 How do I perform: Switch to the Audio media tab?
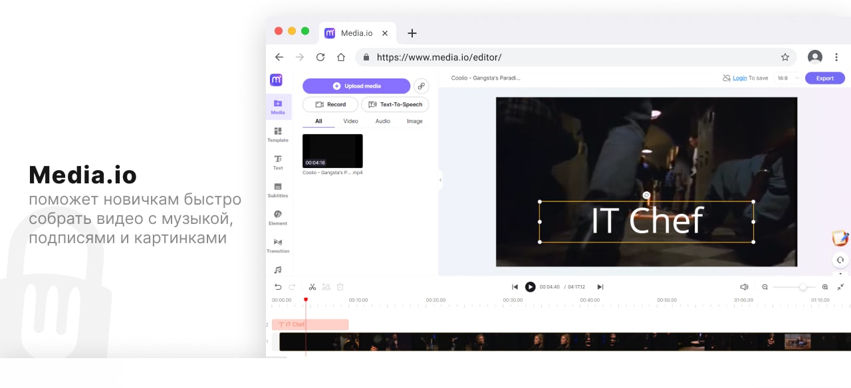pos(382,121)
